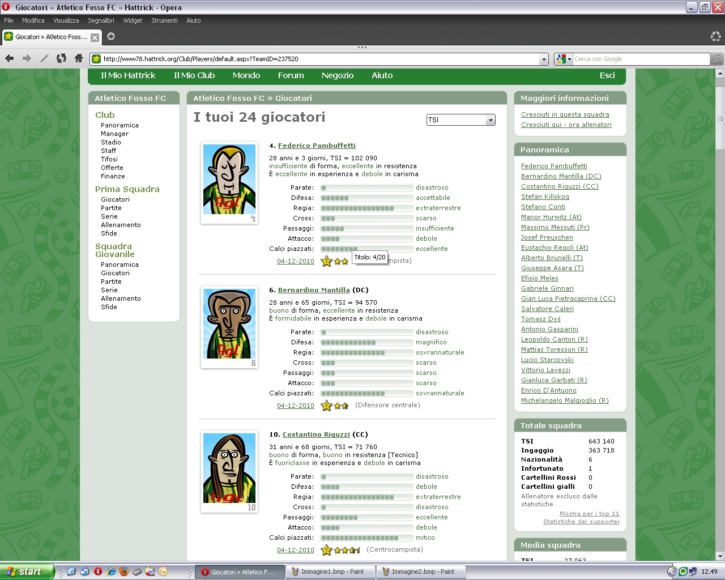Click Bernardino Mantilla's avatar picture
Image resolution: width=725 pixels, height=580 pixels.
[x=229, y=324]
